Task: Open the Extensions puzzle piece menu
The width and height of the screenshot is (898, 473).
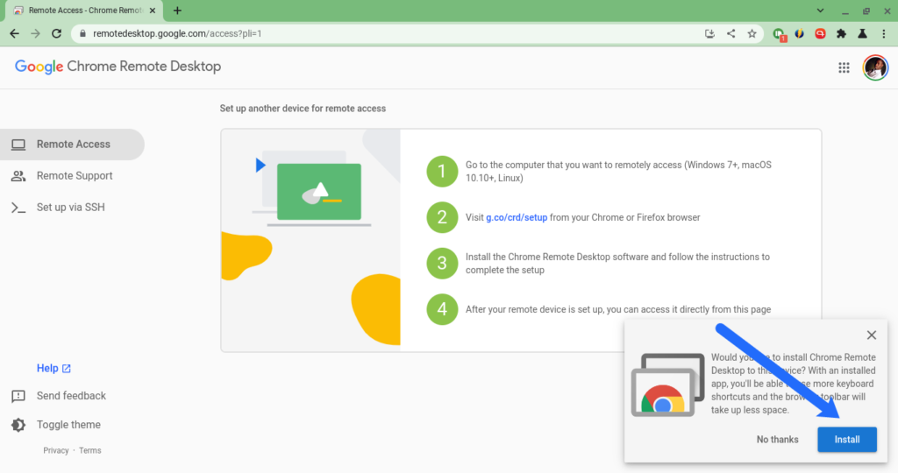Action: [841, 34]
